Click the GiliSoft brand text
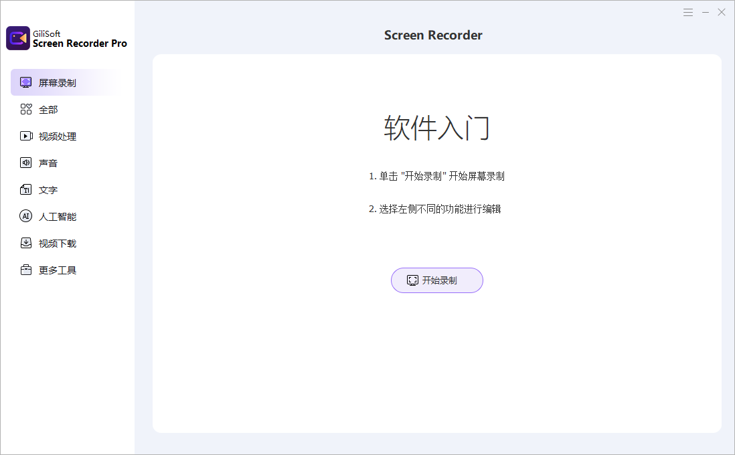735x455 pixels. 46,33
